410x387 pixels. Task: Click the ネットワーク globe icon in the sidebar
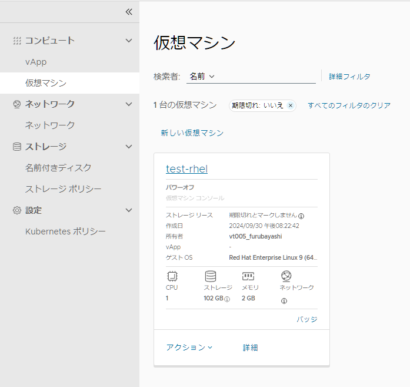click(17, 104)
